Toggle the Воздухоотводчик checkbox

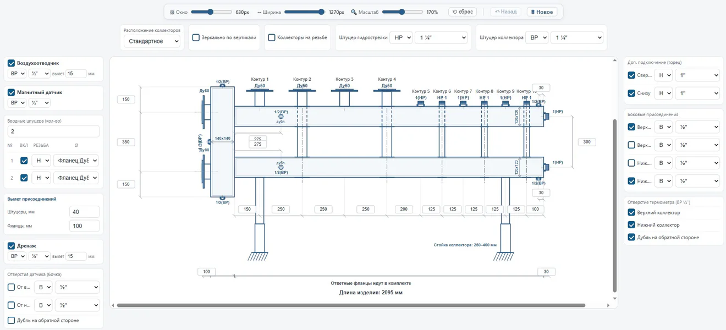pos(11,63)
